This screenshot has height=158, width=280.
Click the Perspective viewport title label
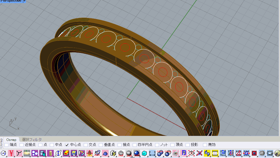point(11,1)
